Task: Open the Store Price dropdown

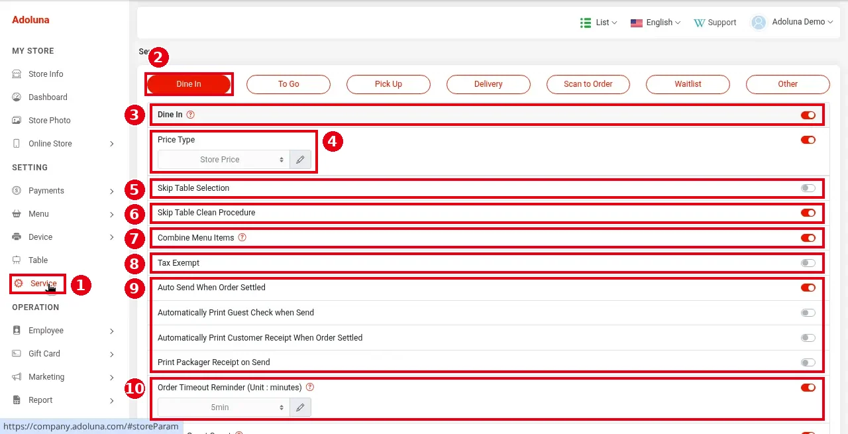Action: (223, 160)
